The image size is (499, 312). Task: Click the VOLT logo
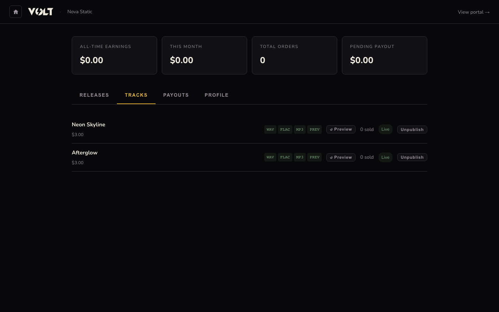coord(41,12)
